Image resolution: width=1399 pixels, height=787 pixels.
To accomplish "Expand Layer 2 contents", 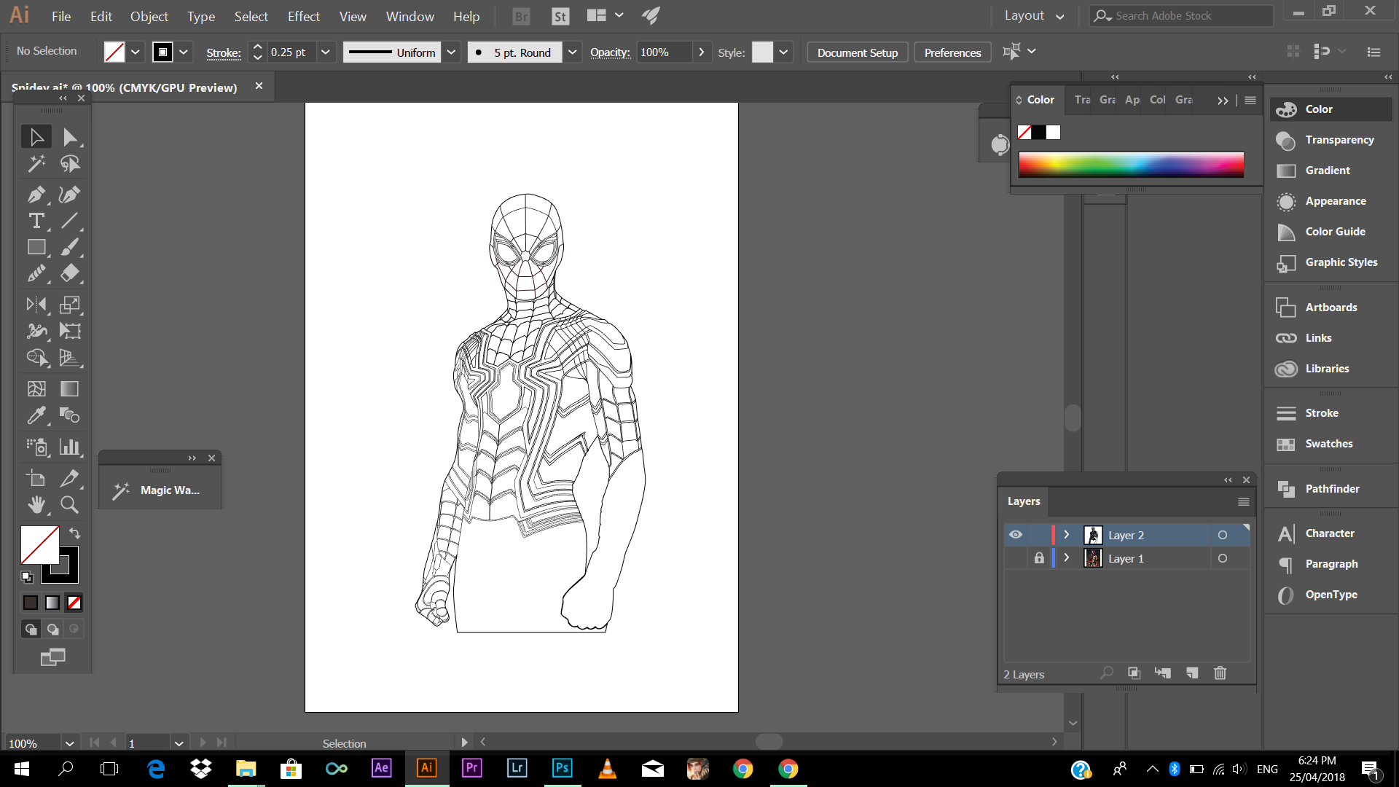I will [1067, 535].
